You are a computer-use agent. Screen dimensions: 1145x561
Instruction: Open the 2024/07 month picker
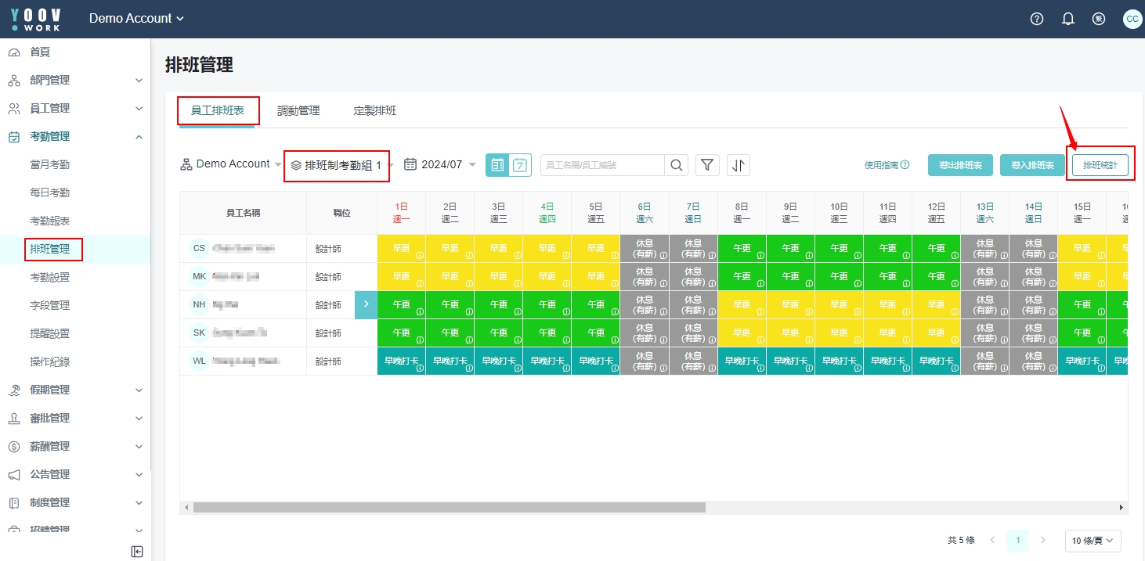point(440,165)
